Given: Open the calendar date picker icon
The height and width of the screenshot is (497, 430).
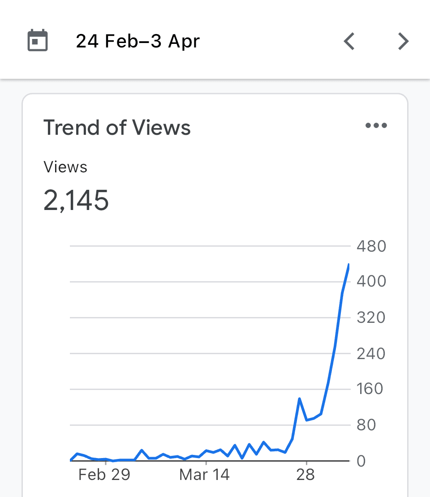Looking at the screenshot, I should tap(38, 40).
